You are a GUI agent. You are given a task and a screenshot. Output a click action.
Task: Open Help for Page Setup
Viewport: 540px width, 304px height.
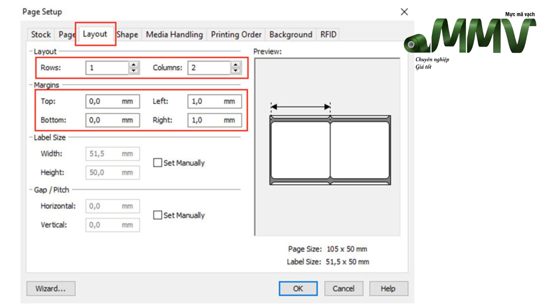pyautogui.click(x=388, y=289)
